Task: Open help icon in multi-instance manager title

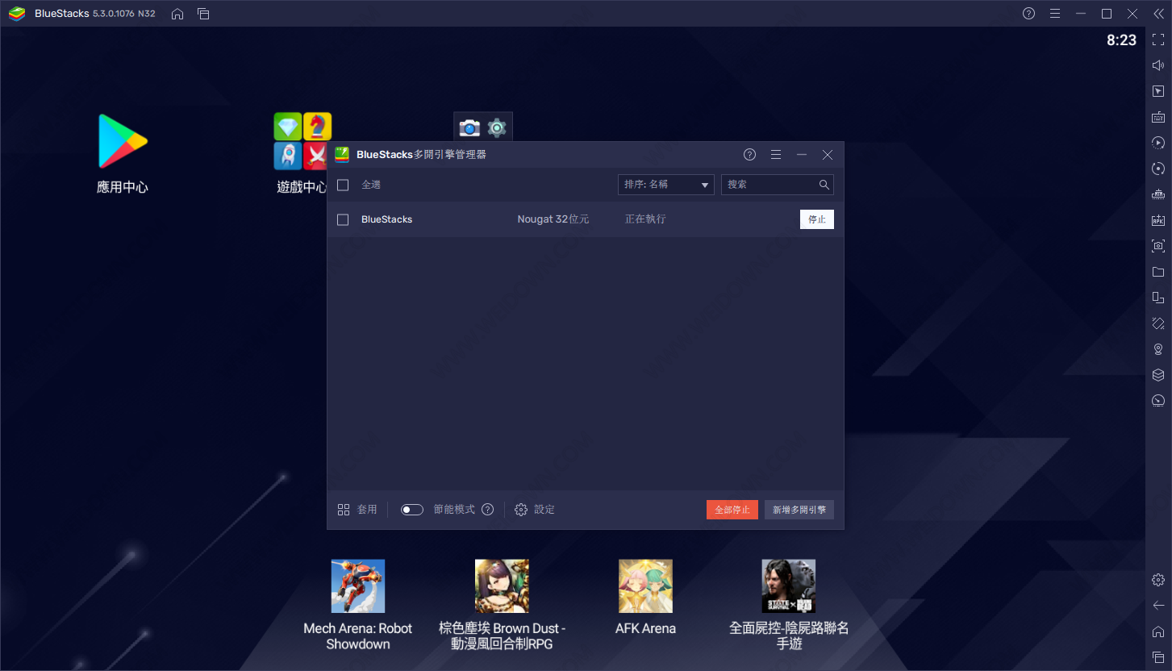Action: 750,155
